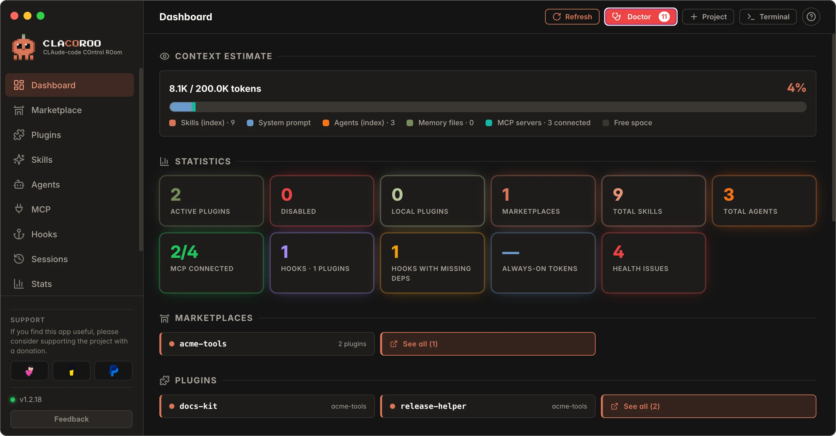Click the heart sponsor donation icon
This screenshot has width=836, height=436.
(29, 371)
